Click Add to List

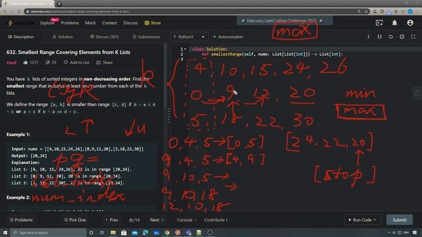pos(76,63)
